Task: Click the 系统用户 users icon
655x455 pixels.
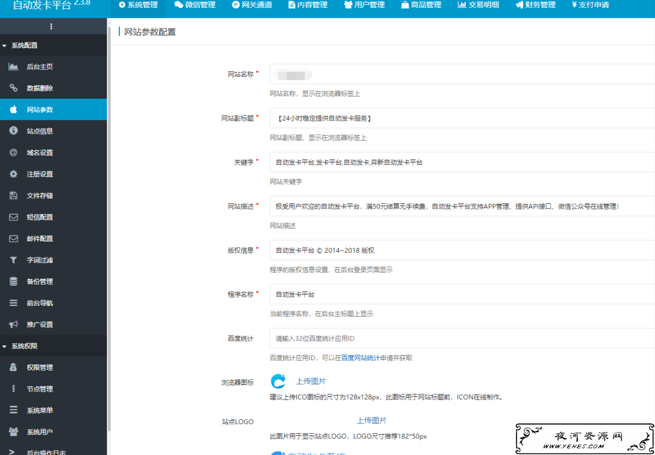Action: click(13, 431)
